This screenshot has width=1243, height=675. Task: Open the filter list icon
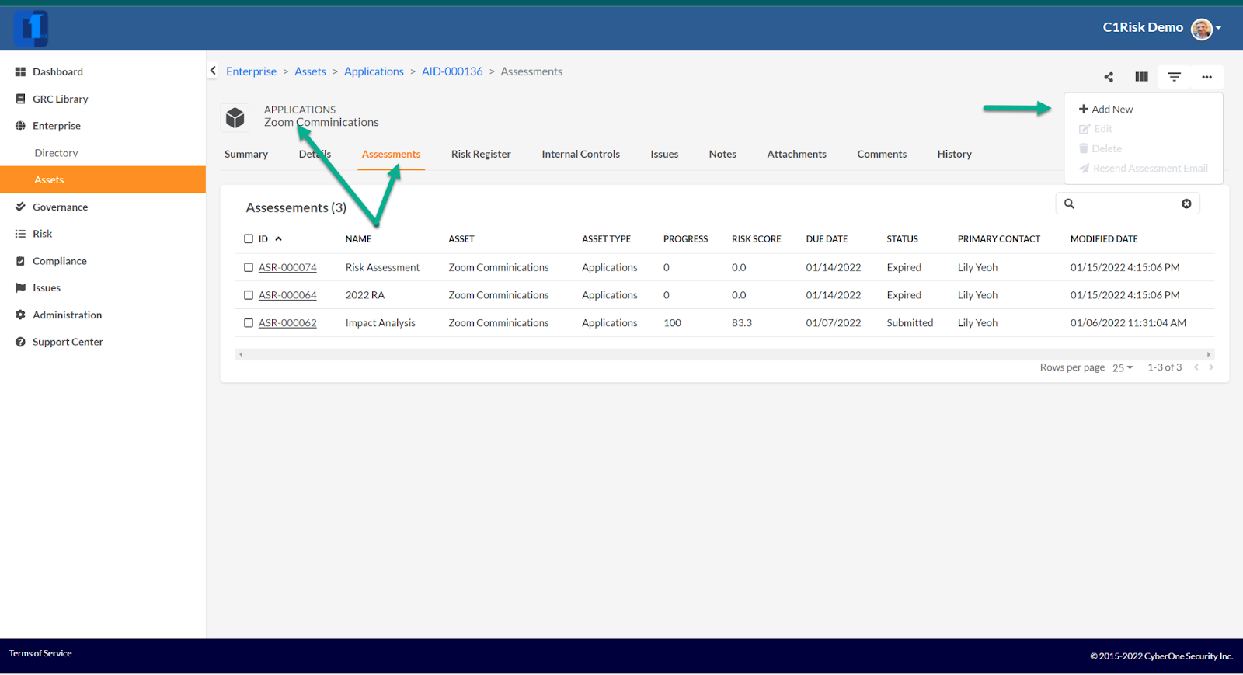[1174, 77]
